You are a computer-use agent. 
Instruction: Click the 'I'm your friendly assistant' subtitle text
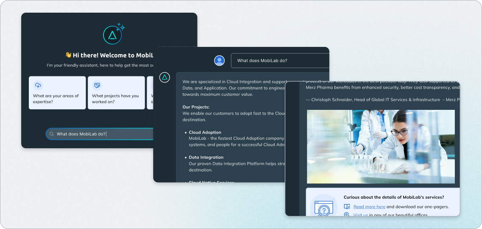[100, 65]
